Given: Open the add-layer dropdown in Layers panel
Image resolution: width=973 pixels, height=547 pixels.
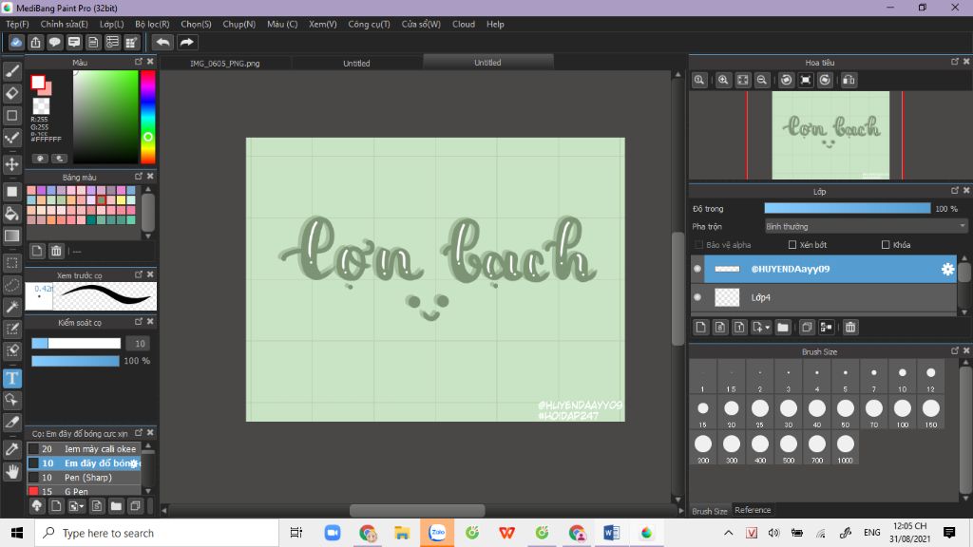Looking at the screenshot, I should (x=760, y=327).
